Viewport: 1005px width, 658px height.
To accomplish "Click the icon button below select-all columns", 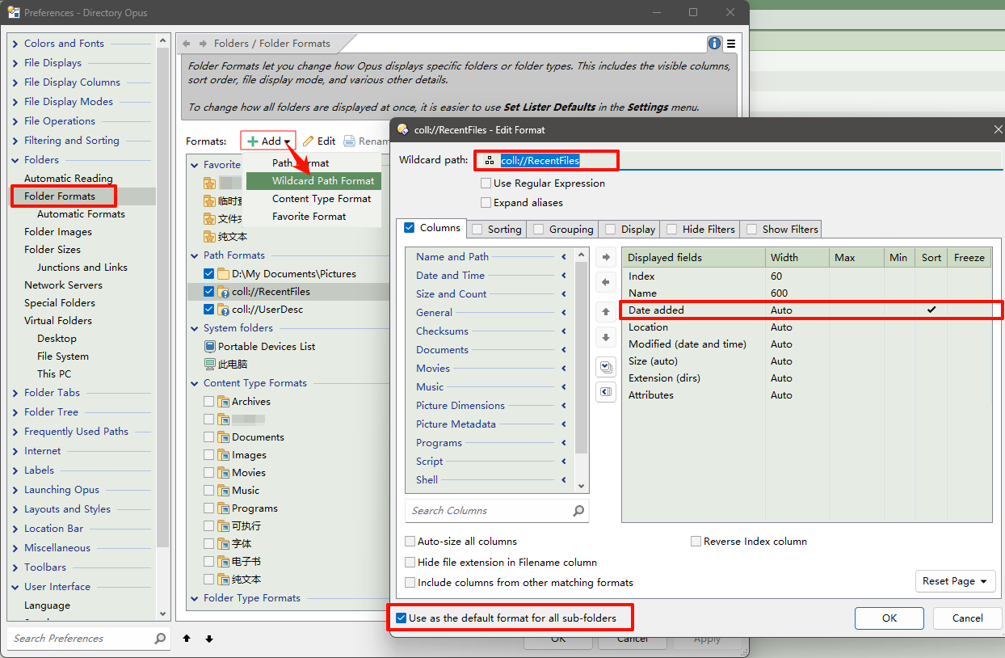I will click(605, 392).
